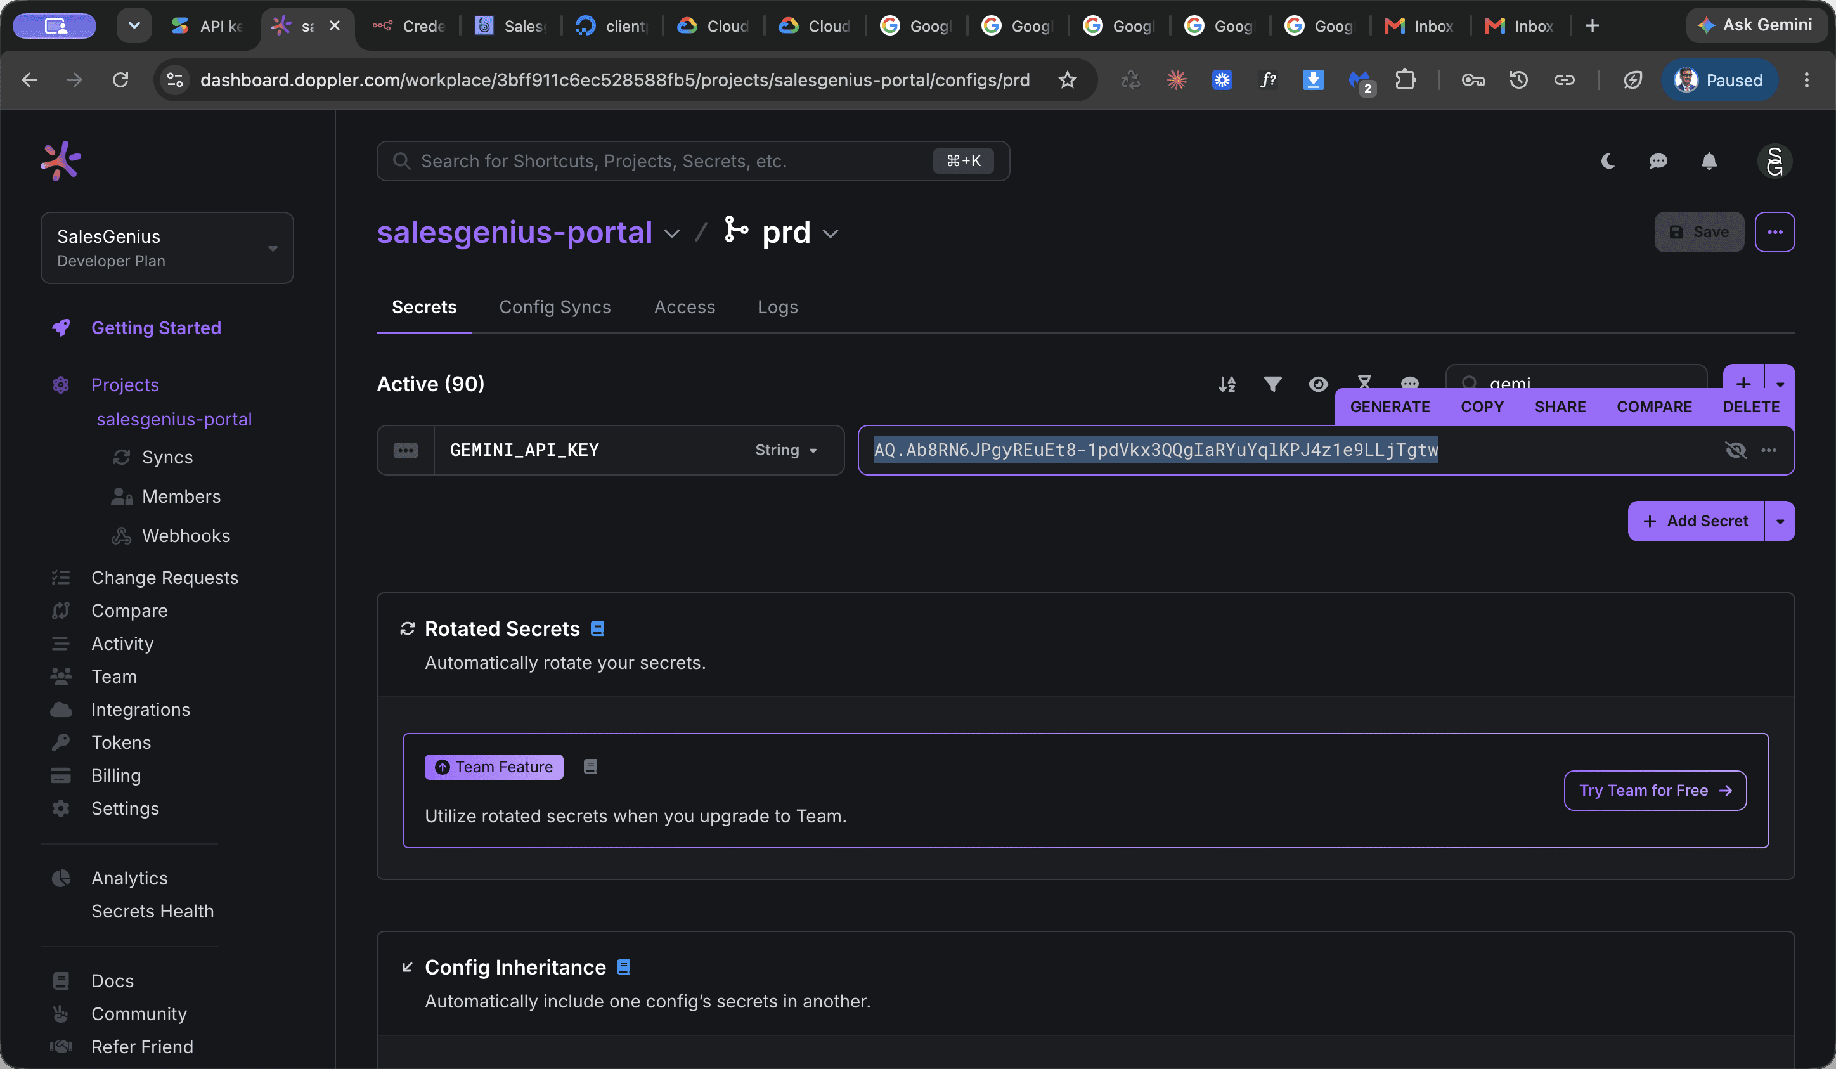Open Chrome's three-dot menu

tap(1806, 79)
